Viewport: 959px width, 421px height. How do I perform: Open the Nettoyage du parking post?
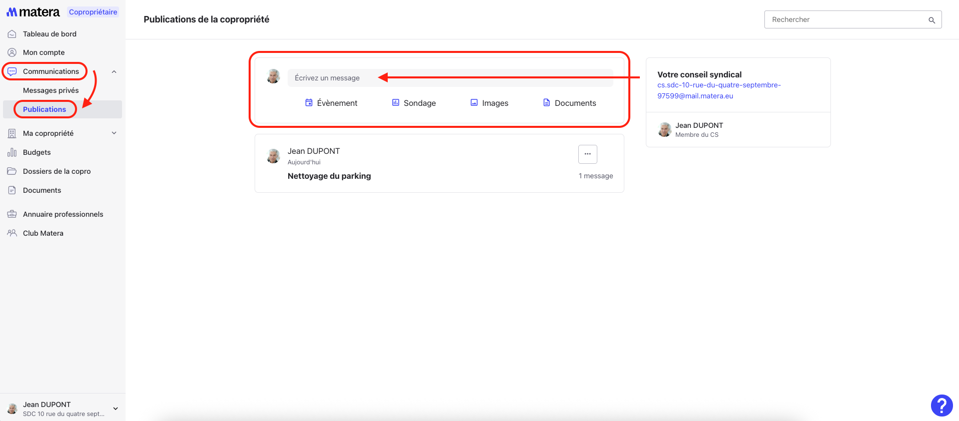pos(329,176)
